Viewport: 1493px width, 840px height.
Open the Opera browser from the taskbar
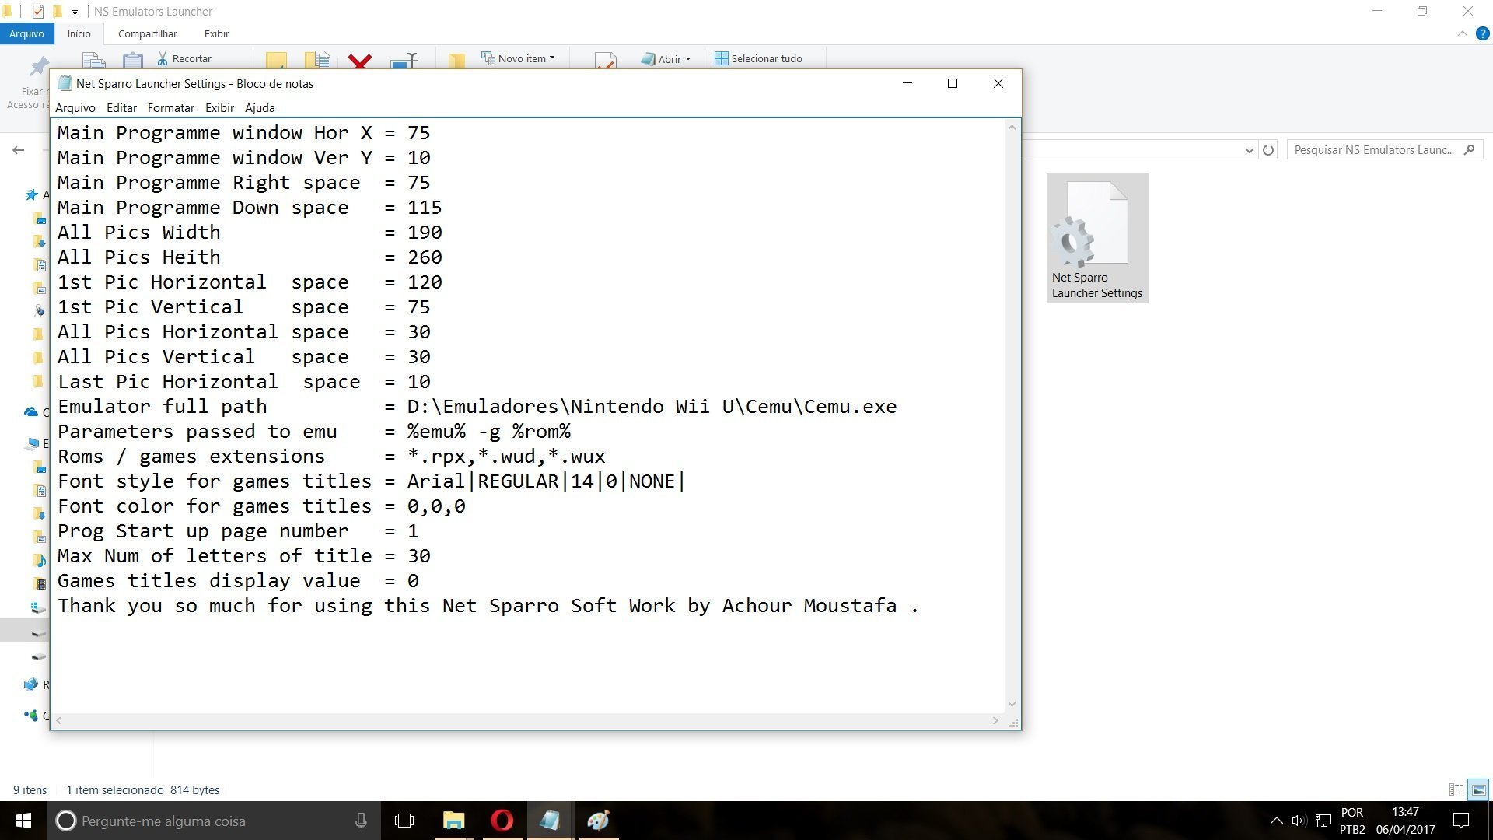point(502,821)
